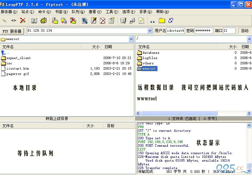
Task: Click the server address input field
Action: (87, 30)
